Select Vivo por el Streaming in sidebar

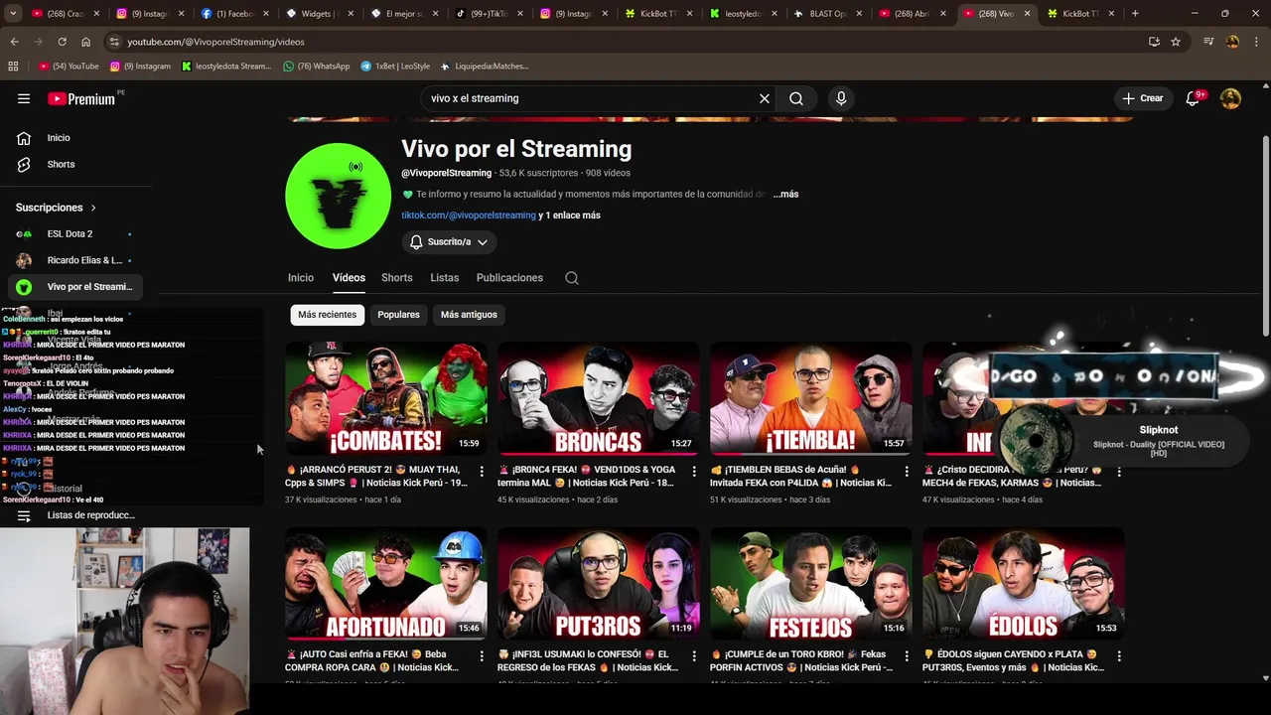point(75,287)
